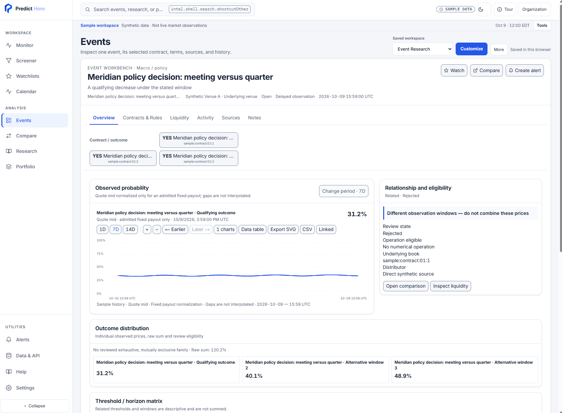The height and width of the screenshot is (413, 562).
Task: Open Help under Utilities
Action: click(35, 372)
